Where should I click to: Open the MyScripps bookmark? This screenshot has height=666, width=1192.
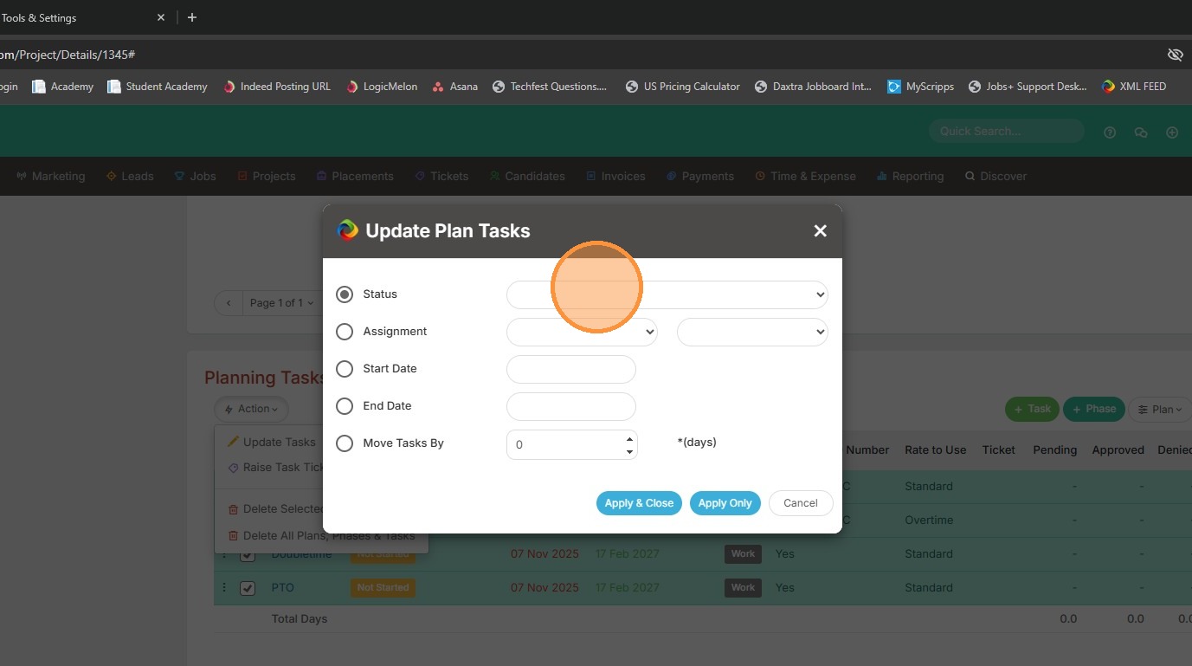click(921, 87)
